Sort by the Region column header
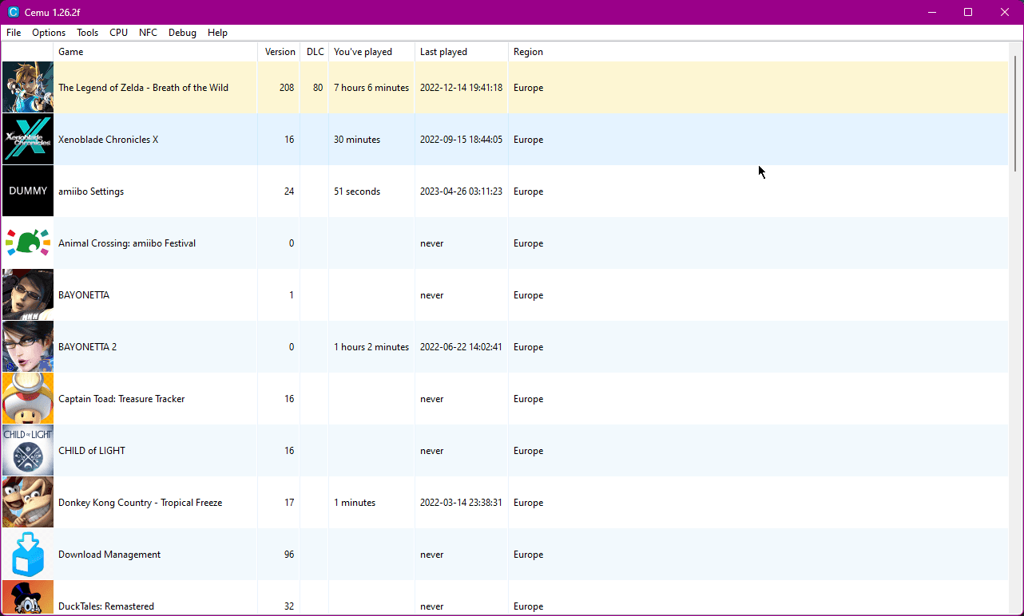Image resolution: width=1024 pixels, height=616 pixels. coord(528,52)
